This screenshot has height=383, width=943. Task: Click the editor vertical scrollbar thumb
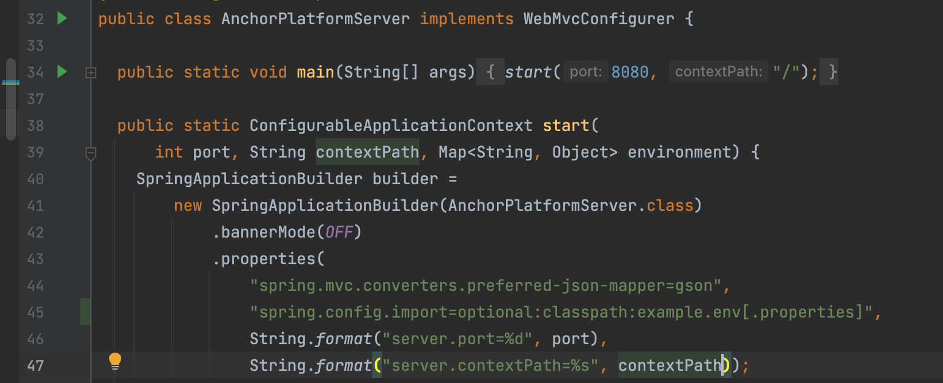(11, 99)
